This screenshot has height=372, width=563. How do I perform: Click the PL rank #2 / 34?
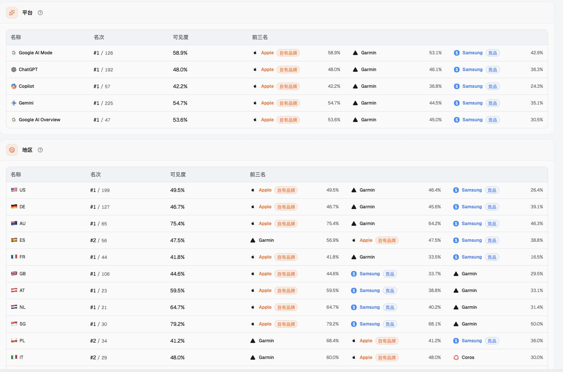98,341
